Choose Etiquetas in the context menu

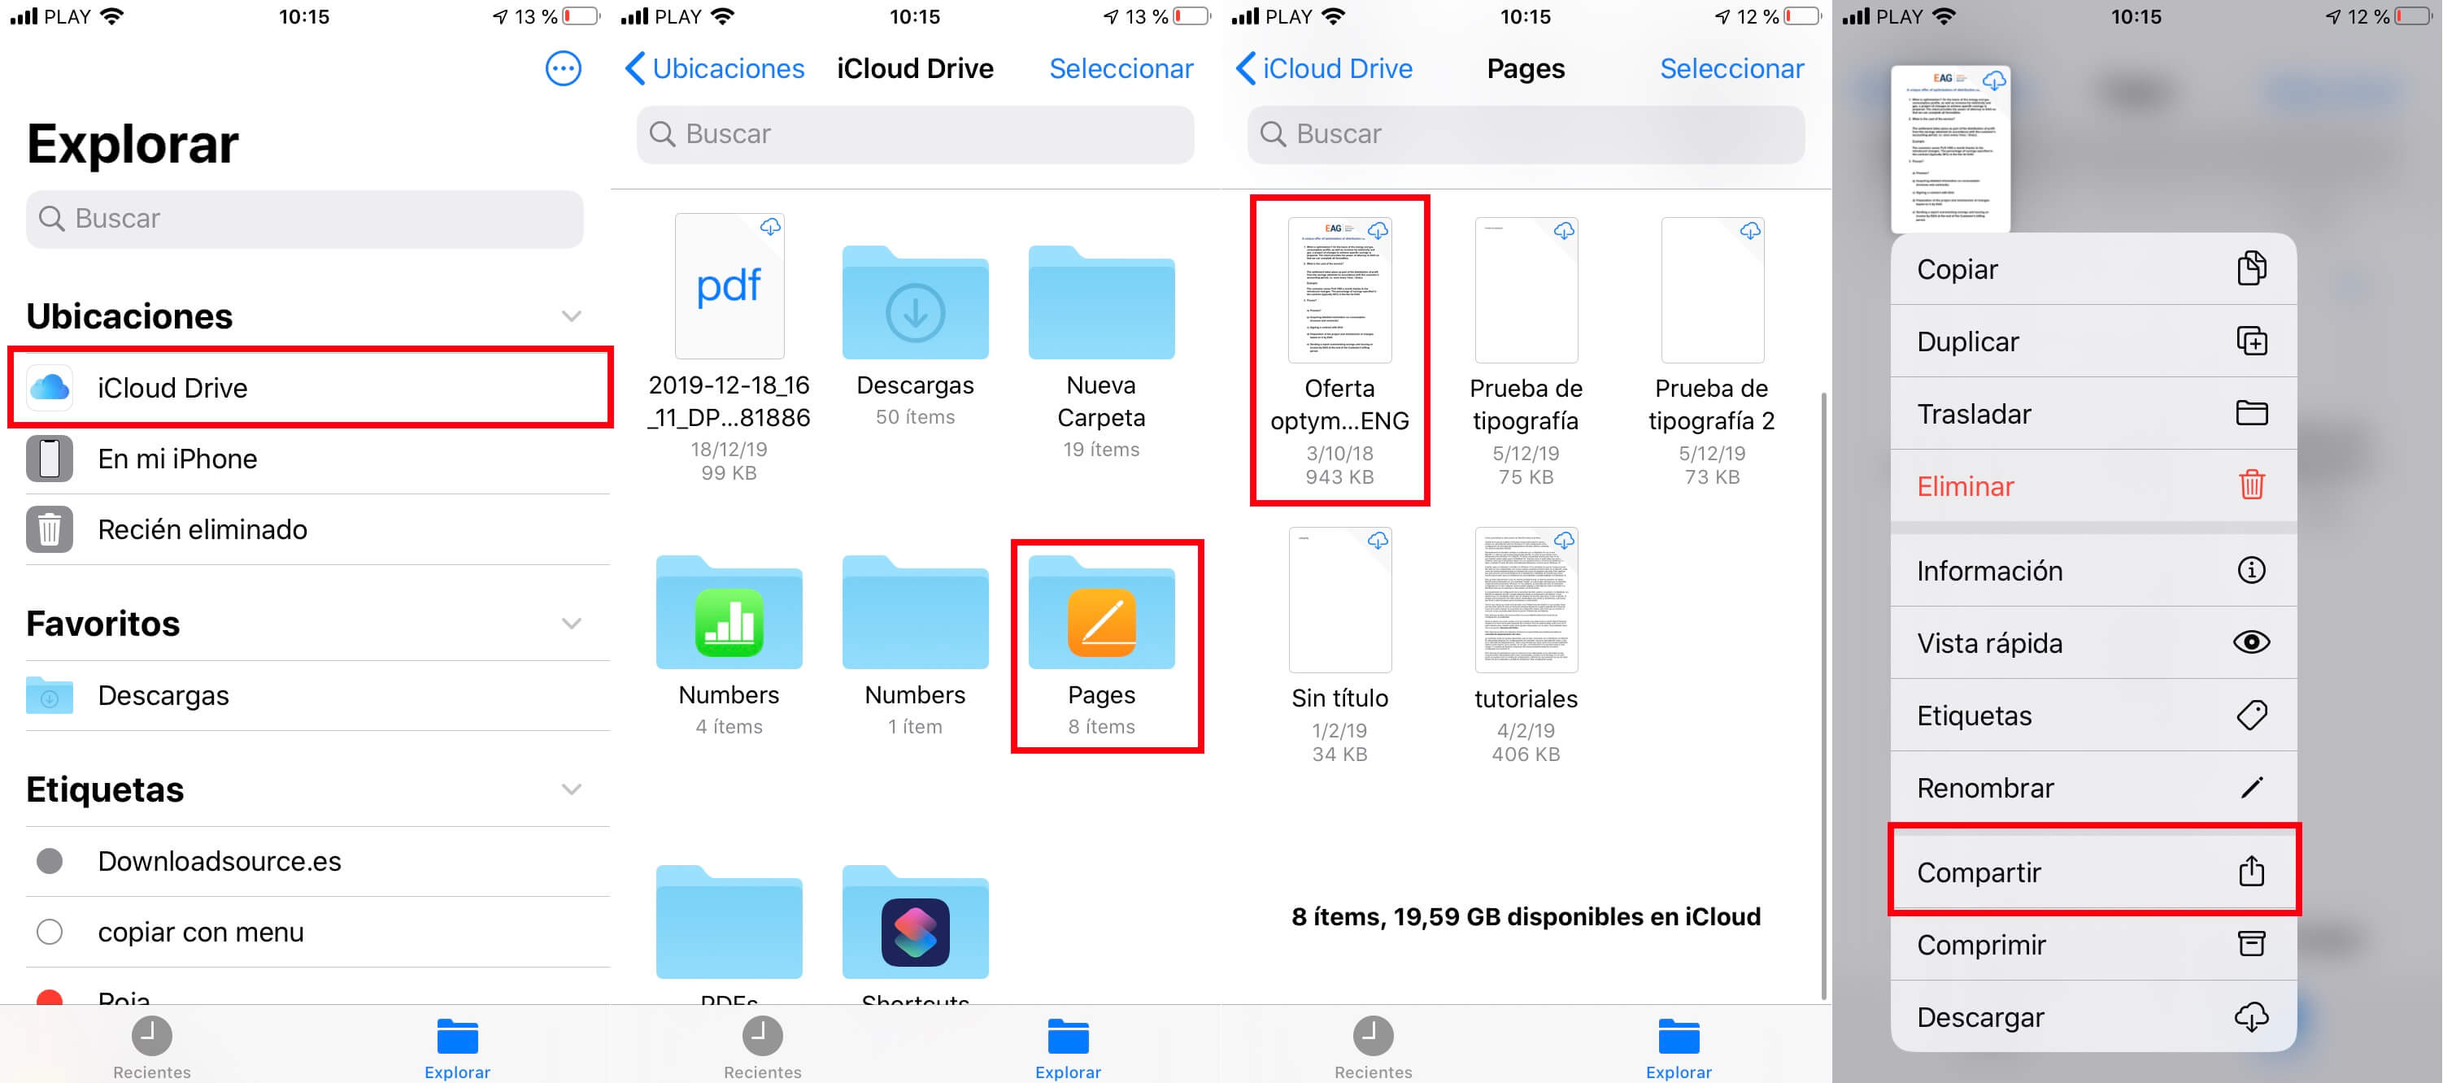pyautogui.click(x=2093, y=715)
